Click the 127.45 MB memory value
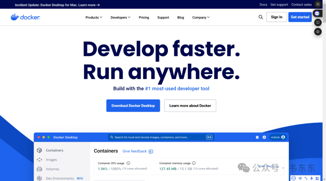Image resolution: width=326 pixels, height=181 pixels. pos(168,169)
